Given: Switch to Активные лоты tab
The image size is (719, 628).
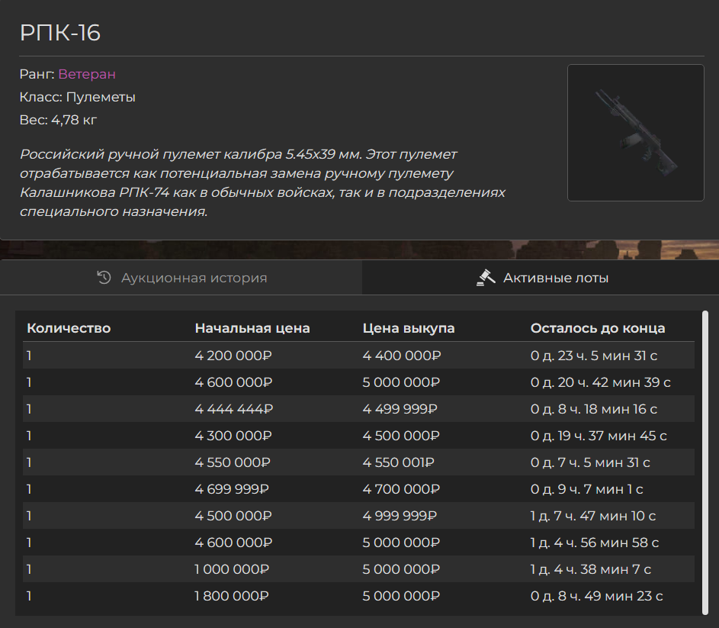Looking at the screenshot, I should click(x=541, y=277).
